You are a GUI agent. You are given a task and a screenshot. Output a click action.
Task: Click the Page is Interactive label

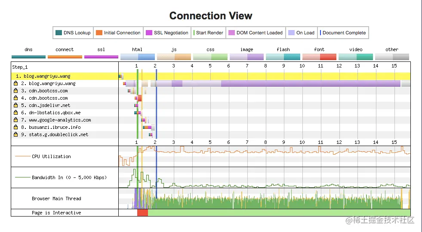point(56,213)
